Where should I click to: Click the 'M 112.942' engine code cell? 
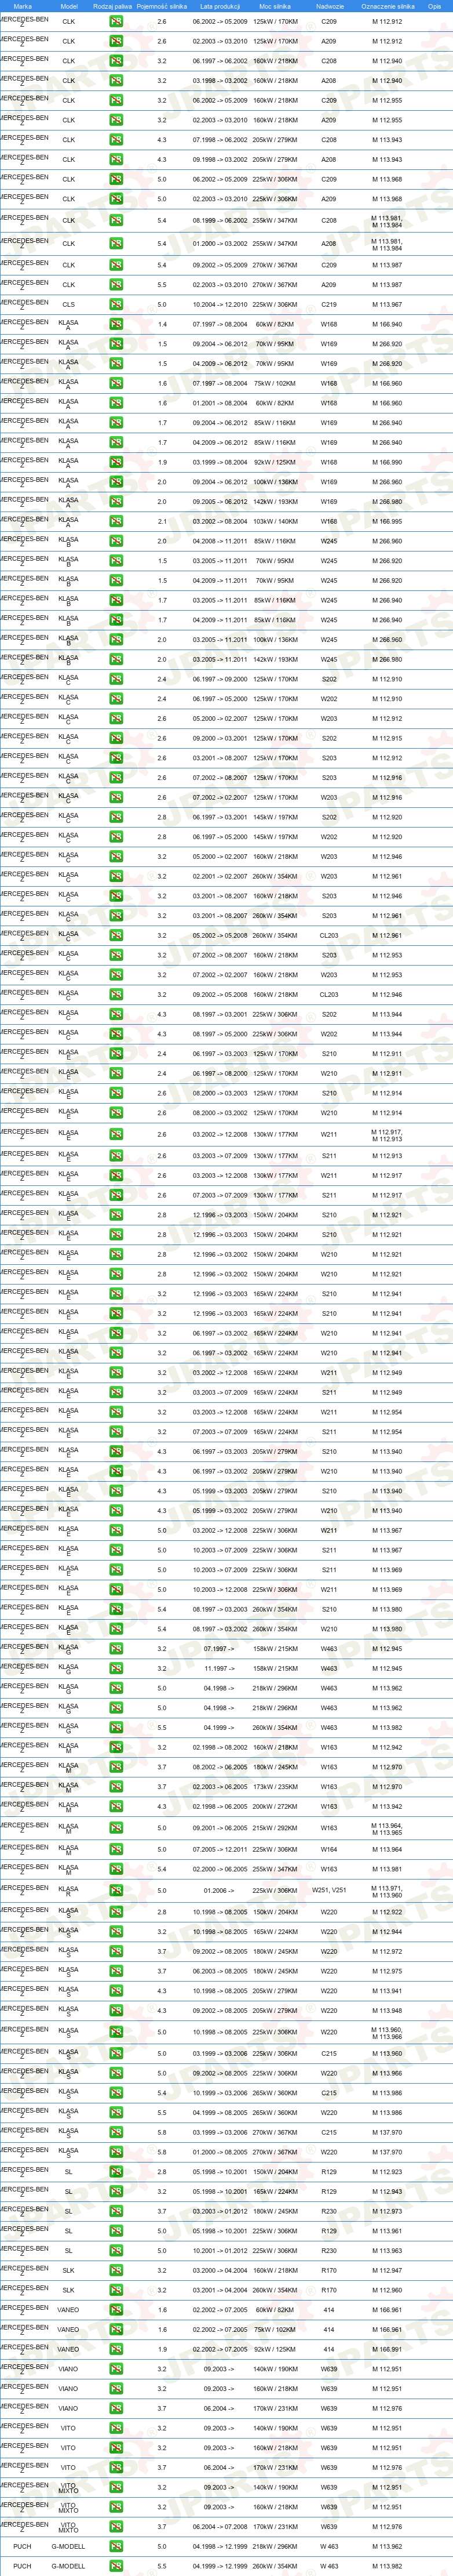pyautogui.click(x=387, y=1747)
